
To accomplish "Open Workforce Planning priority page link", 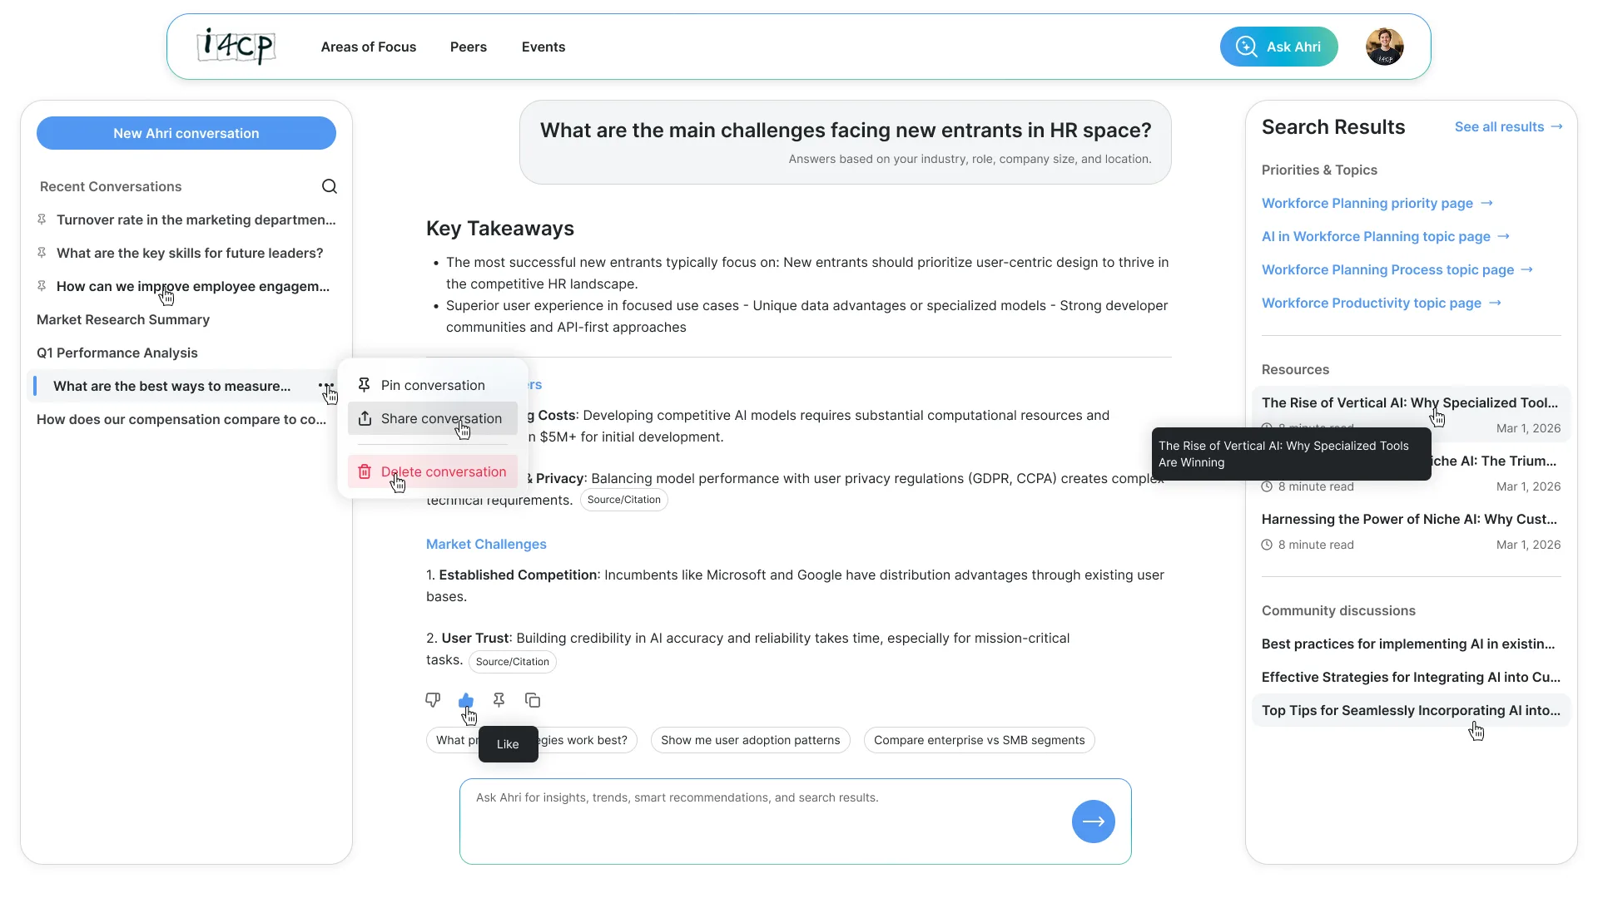I will pyautogui.click(x=1377, y=203).
